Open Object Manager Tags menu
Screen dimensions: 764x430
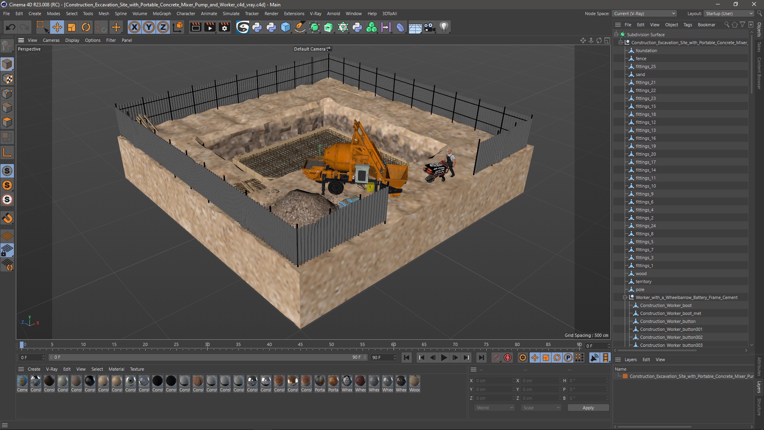[688, 25]
